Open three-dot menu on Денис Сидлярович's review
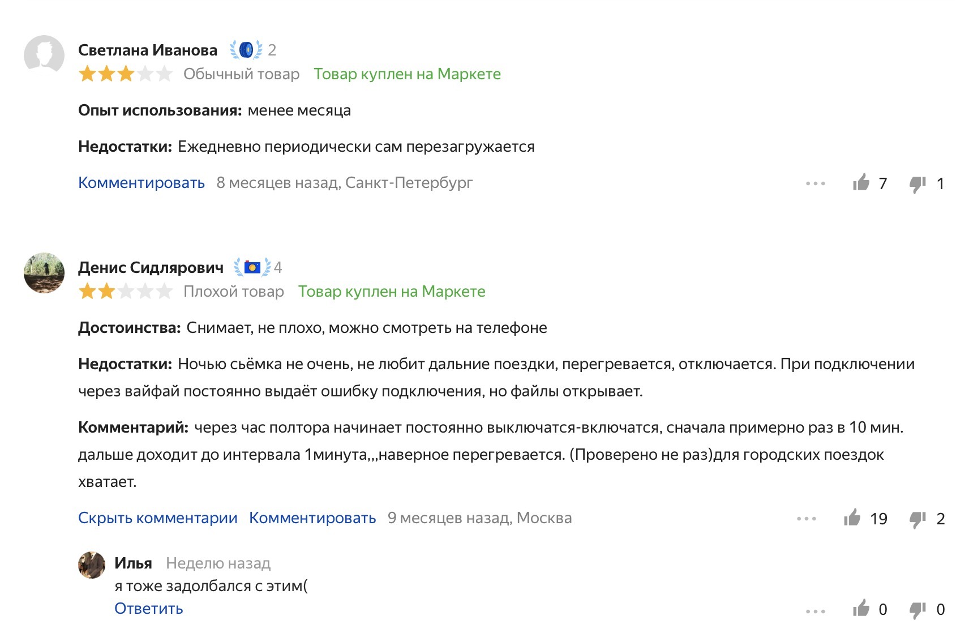Screen dimensions: 969x624 [806, 519]
